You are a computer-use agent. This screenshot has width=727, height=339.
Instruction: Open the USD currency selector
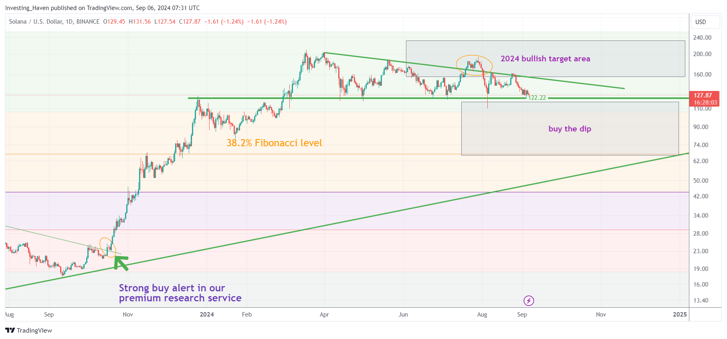[705, 22]
